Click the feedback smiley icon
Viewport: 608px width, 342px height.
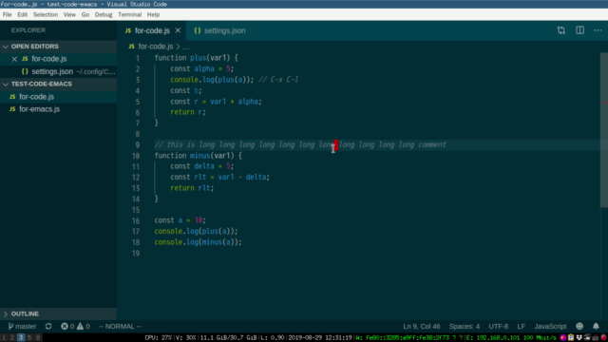point(579,326)
